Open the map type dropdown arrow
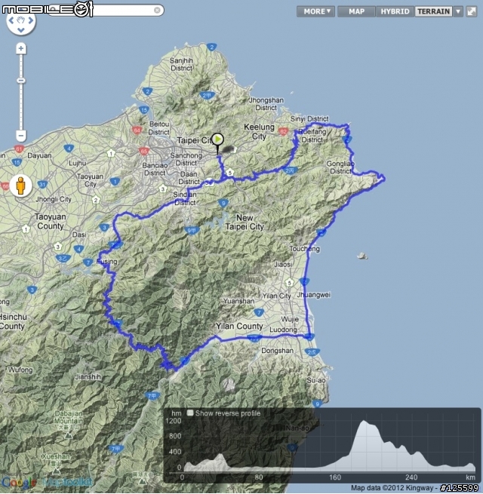The width and height of the screenshot is (483, 494). point(458,11)
